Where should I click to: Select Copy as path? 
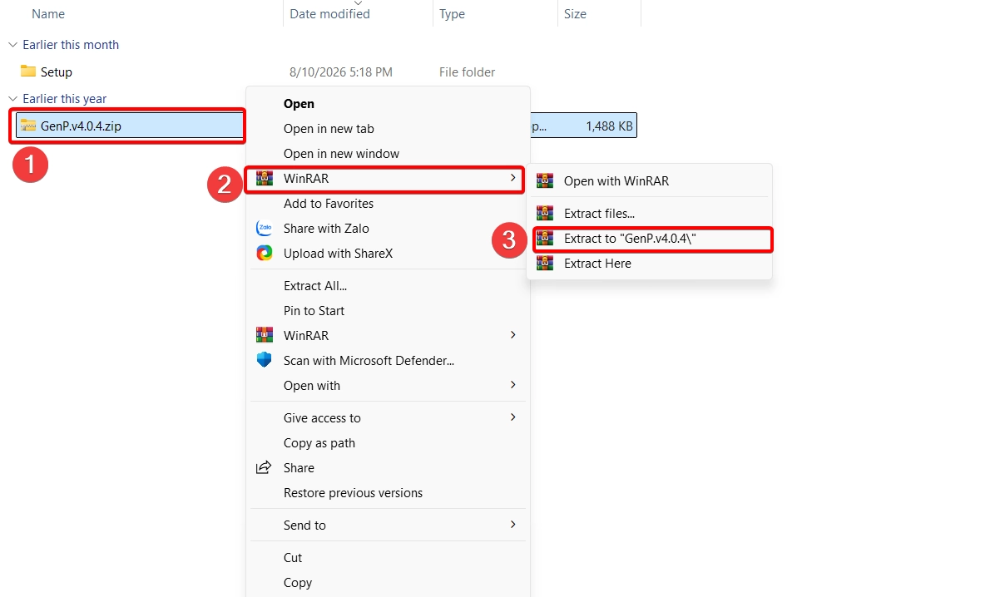click(319, 443)
